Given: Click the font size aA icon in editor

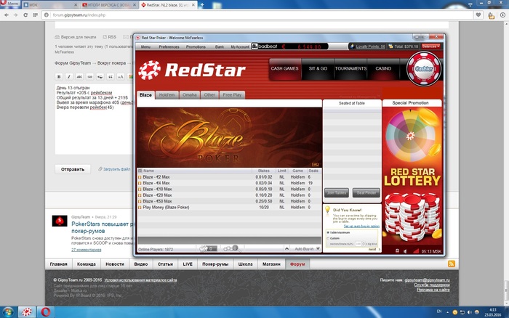Looking at the screenshot, I should click(x=121, y=76).
